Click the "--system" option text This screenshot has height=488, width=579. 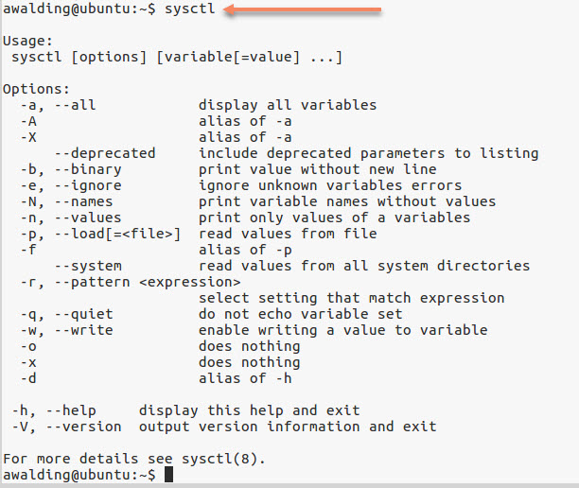[88, 266]
